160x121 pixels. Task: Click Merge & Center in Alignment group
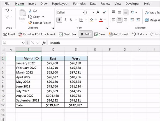(x=152, y=20)
